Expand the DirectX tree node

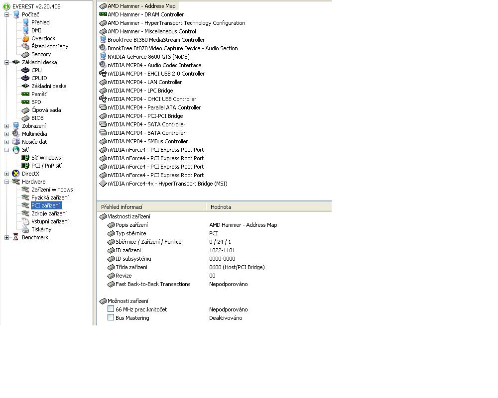(x=6, y=174)
